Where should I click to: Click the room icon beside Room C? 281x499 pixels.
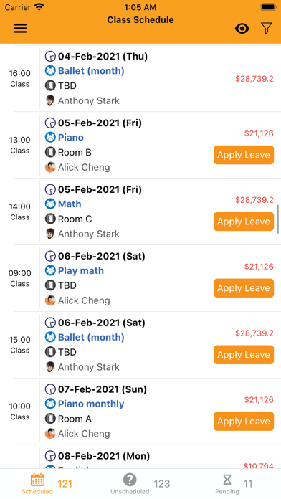click(x=50, y=219)
